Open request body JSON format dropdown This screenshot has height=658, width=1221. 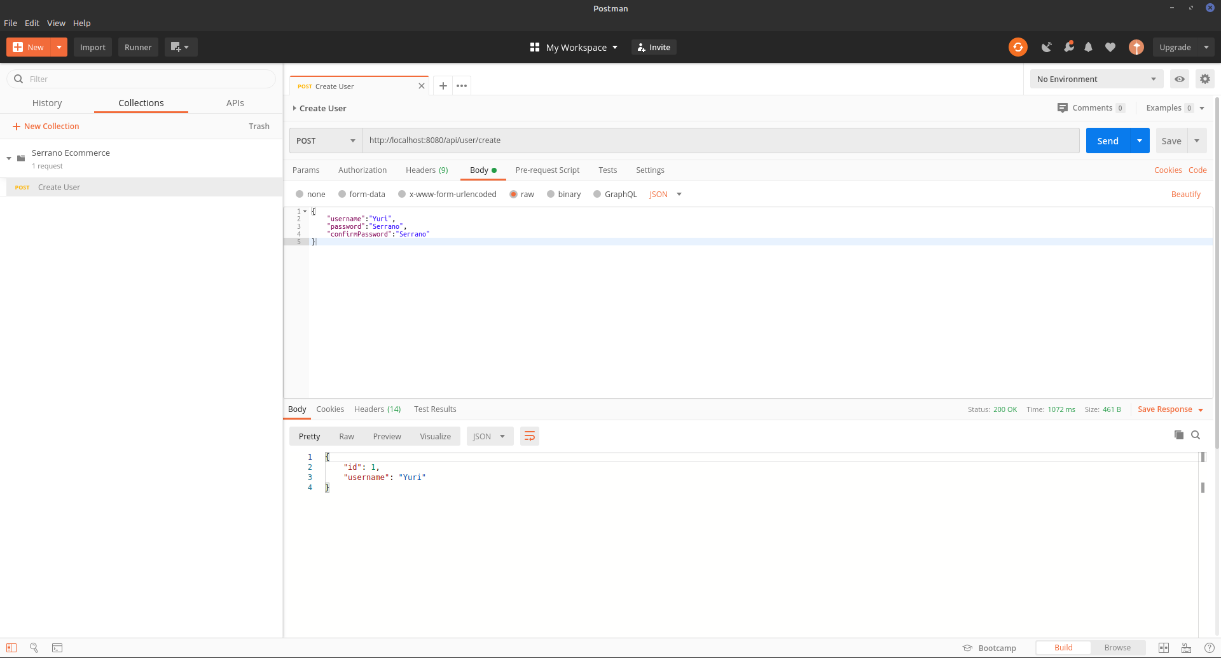tap(665, 195)
